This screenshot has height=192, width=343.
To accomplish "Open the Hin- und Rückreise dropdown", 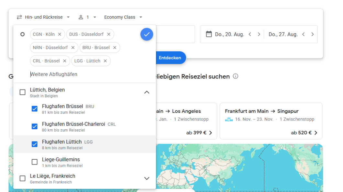I will click(43, 17).
